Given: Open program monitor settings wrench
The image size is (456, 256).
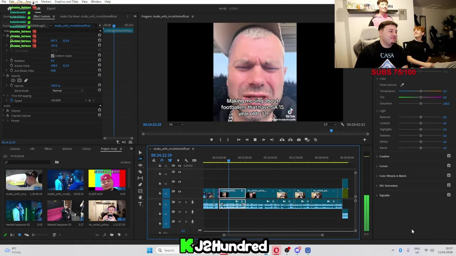Looking at the screenshot, I should [342, 124].
